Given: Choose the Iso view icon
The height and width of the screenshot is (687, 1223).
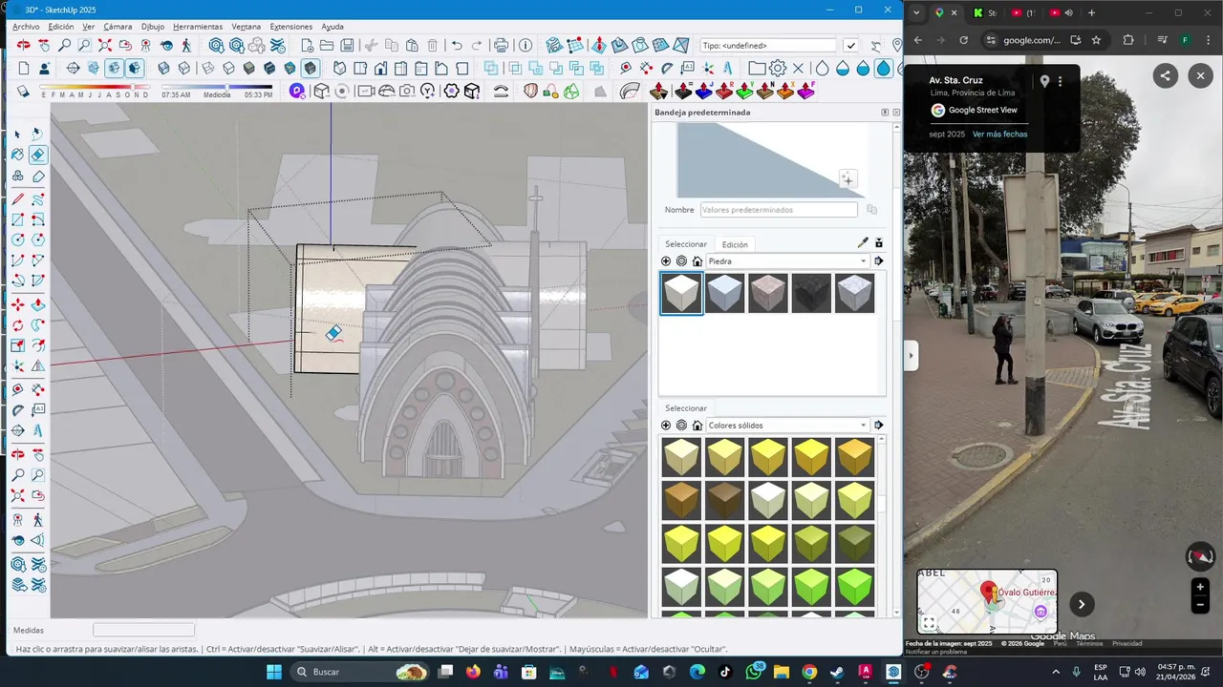Looking at the screenshot, I should coord(338,68).
